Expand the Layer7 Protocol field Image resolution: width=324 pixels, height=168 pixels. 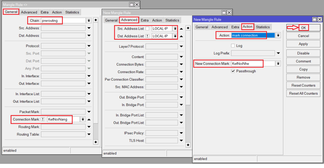coord(181,47)
